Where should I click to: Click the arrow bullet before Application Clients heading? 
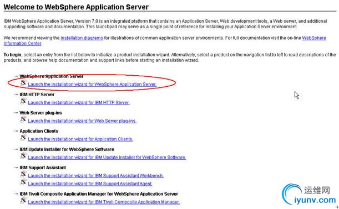point(16,131)
